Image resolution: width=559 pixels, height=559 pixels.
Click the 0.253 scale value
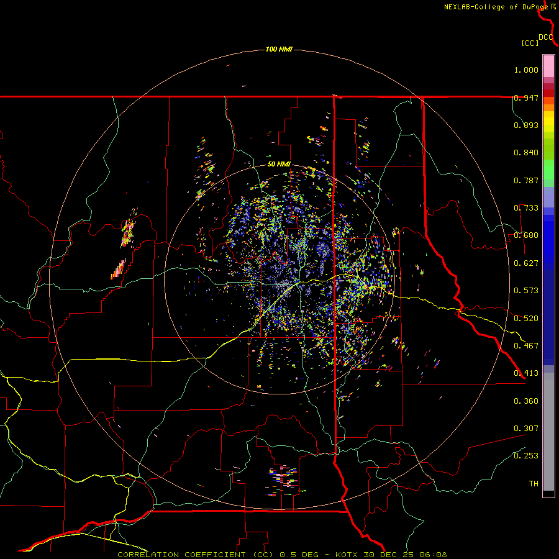pos(526,456)
